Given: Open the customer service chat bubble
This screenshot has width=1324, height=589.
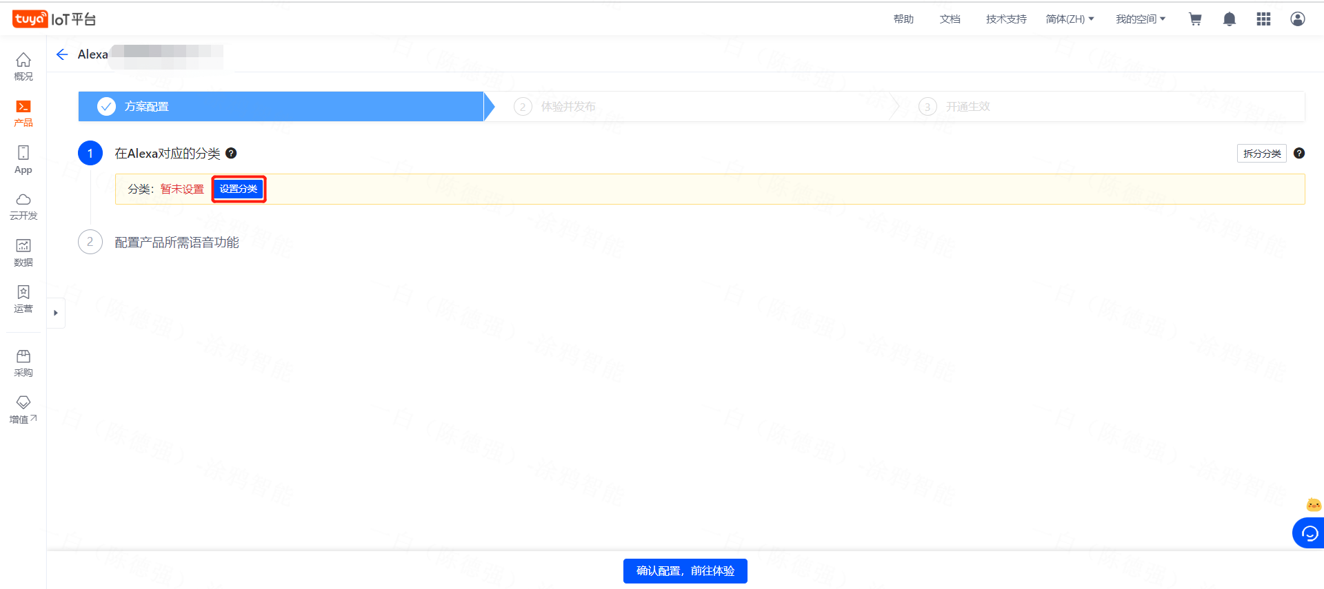Looking at the screenshot, I should pos(1309,533).
